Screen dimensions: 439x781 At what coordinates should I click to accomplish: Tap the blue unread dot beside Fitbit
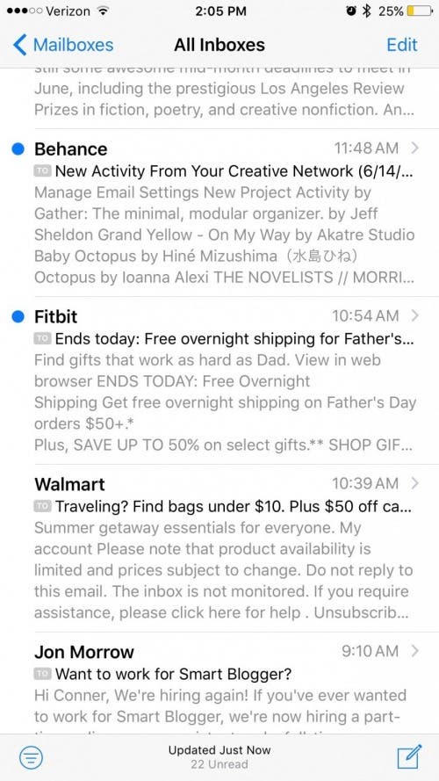18,315
